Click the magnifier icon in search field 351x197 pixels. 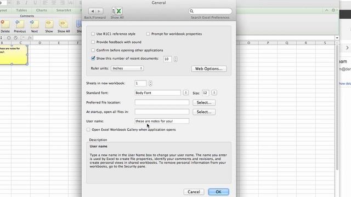pyautogui.click(x=191, y=11)
